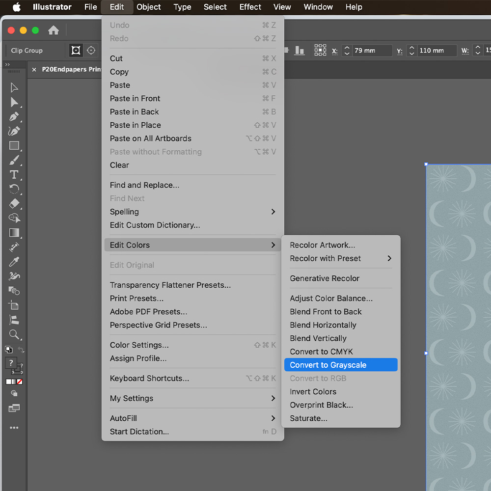
Task: Choose Convert to CMYK
Action: tap(341, 352)
